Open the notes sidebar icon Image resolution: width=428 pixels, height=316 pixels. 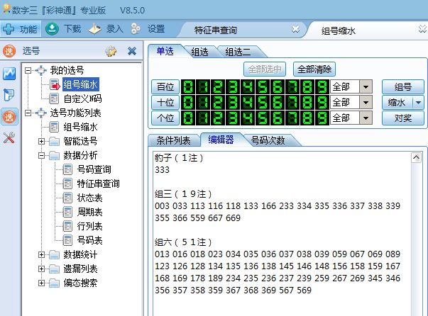9,95
